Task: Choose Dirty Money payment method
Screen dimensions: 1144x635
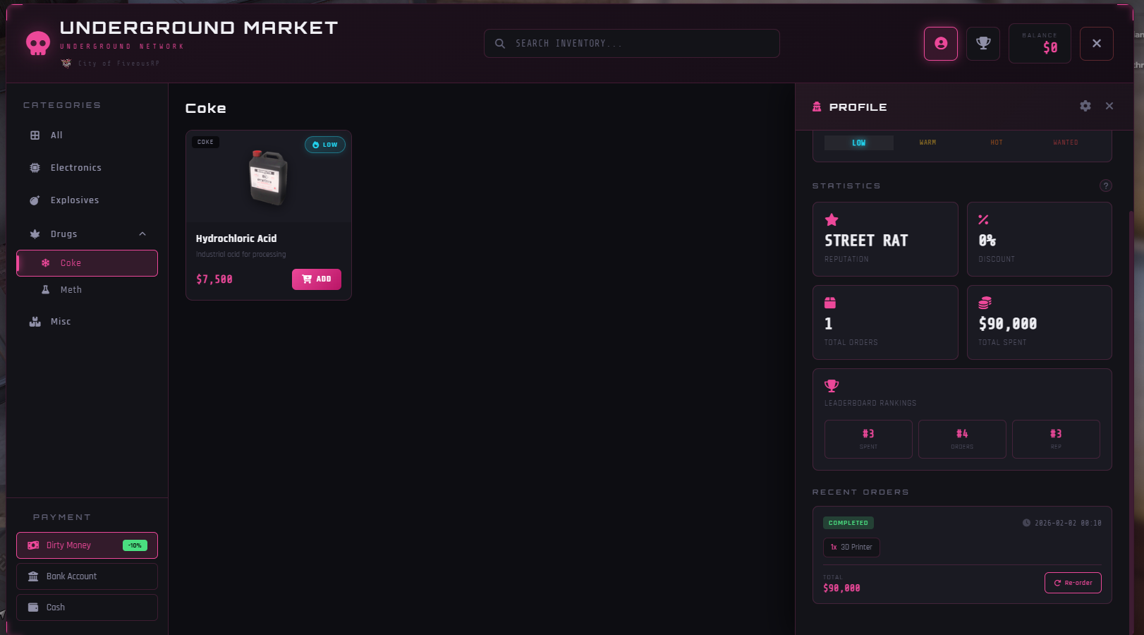Action: (87, 545)
